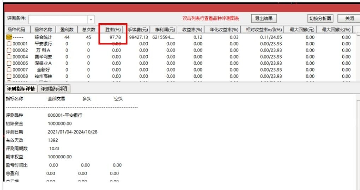This screenshot has height=190, width=360.
Task: Click the icon beside 000007 全新好
Action: coord(9,70)
